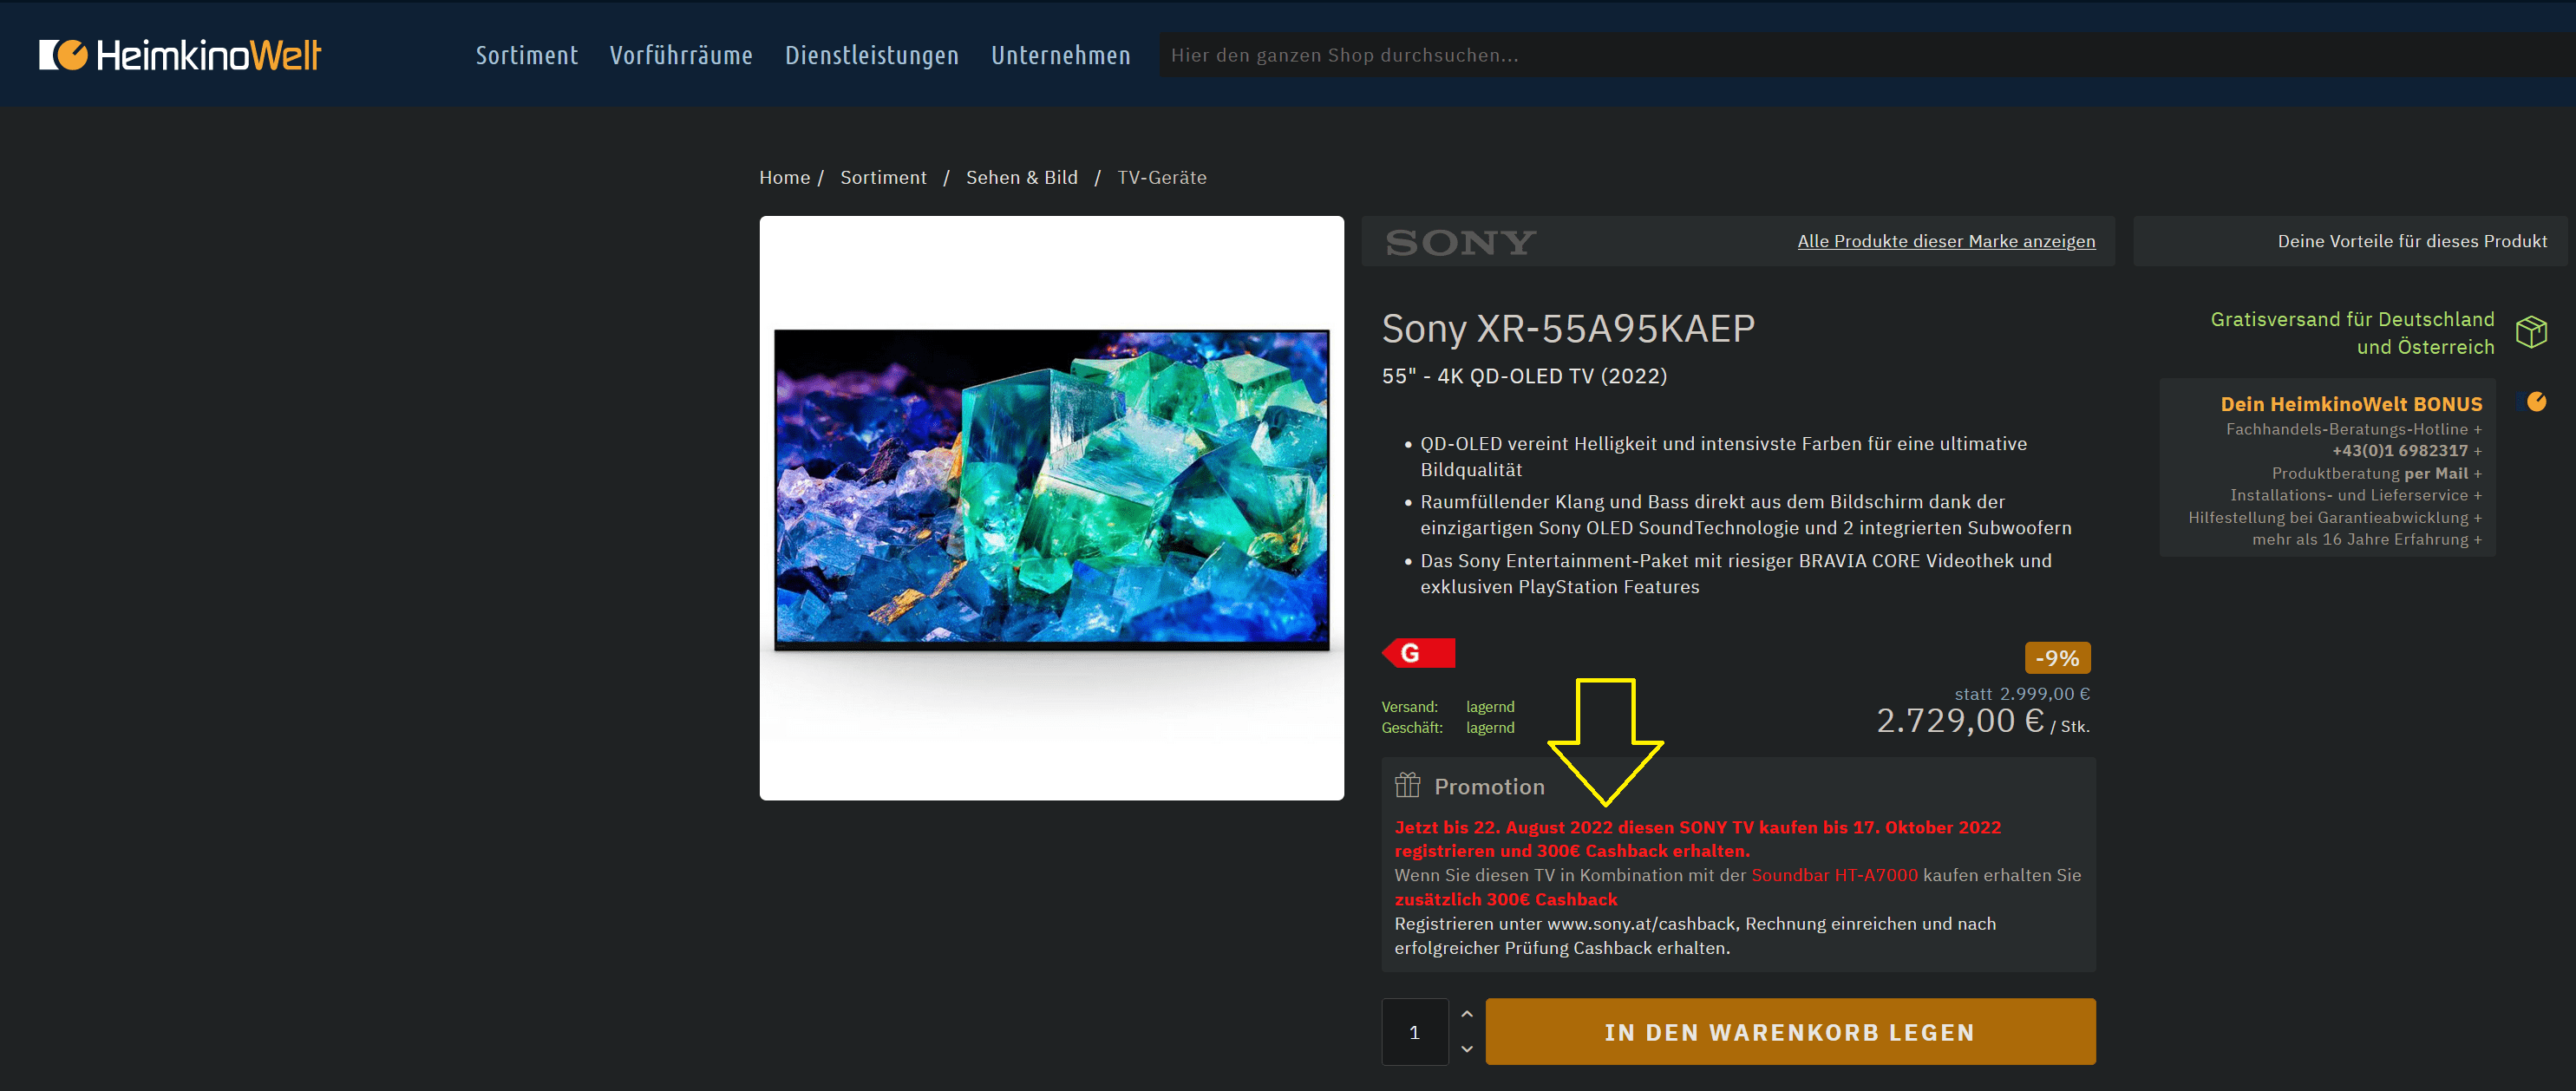
Task: Open the Sortiment menu
Action: tap(527, 55)
